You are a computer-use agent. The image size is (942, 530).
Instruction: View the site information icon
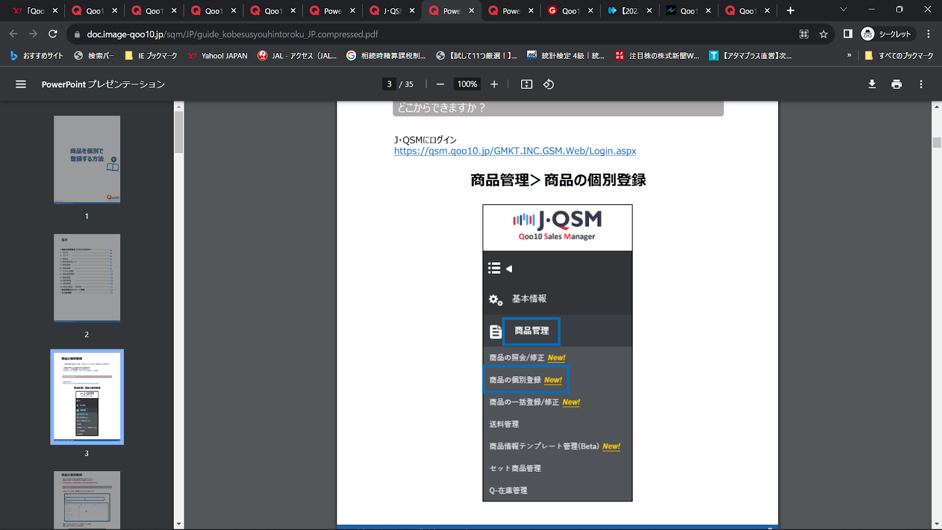(x=77, y=35)
